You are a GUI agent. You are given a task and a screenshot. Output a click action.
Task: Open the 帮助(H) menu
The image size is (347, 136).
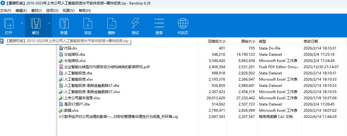[x=85, y=11]
